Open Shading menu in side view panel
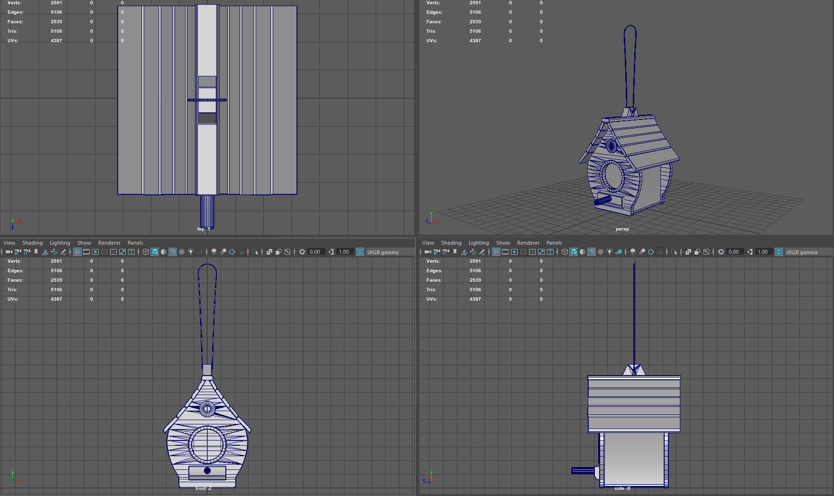 [x=451, y=243]
